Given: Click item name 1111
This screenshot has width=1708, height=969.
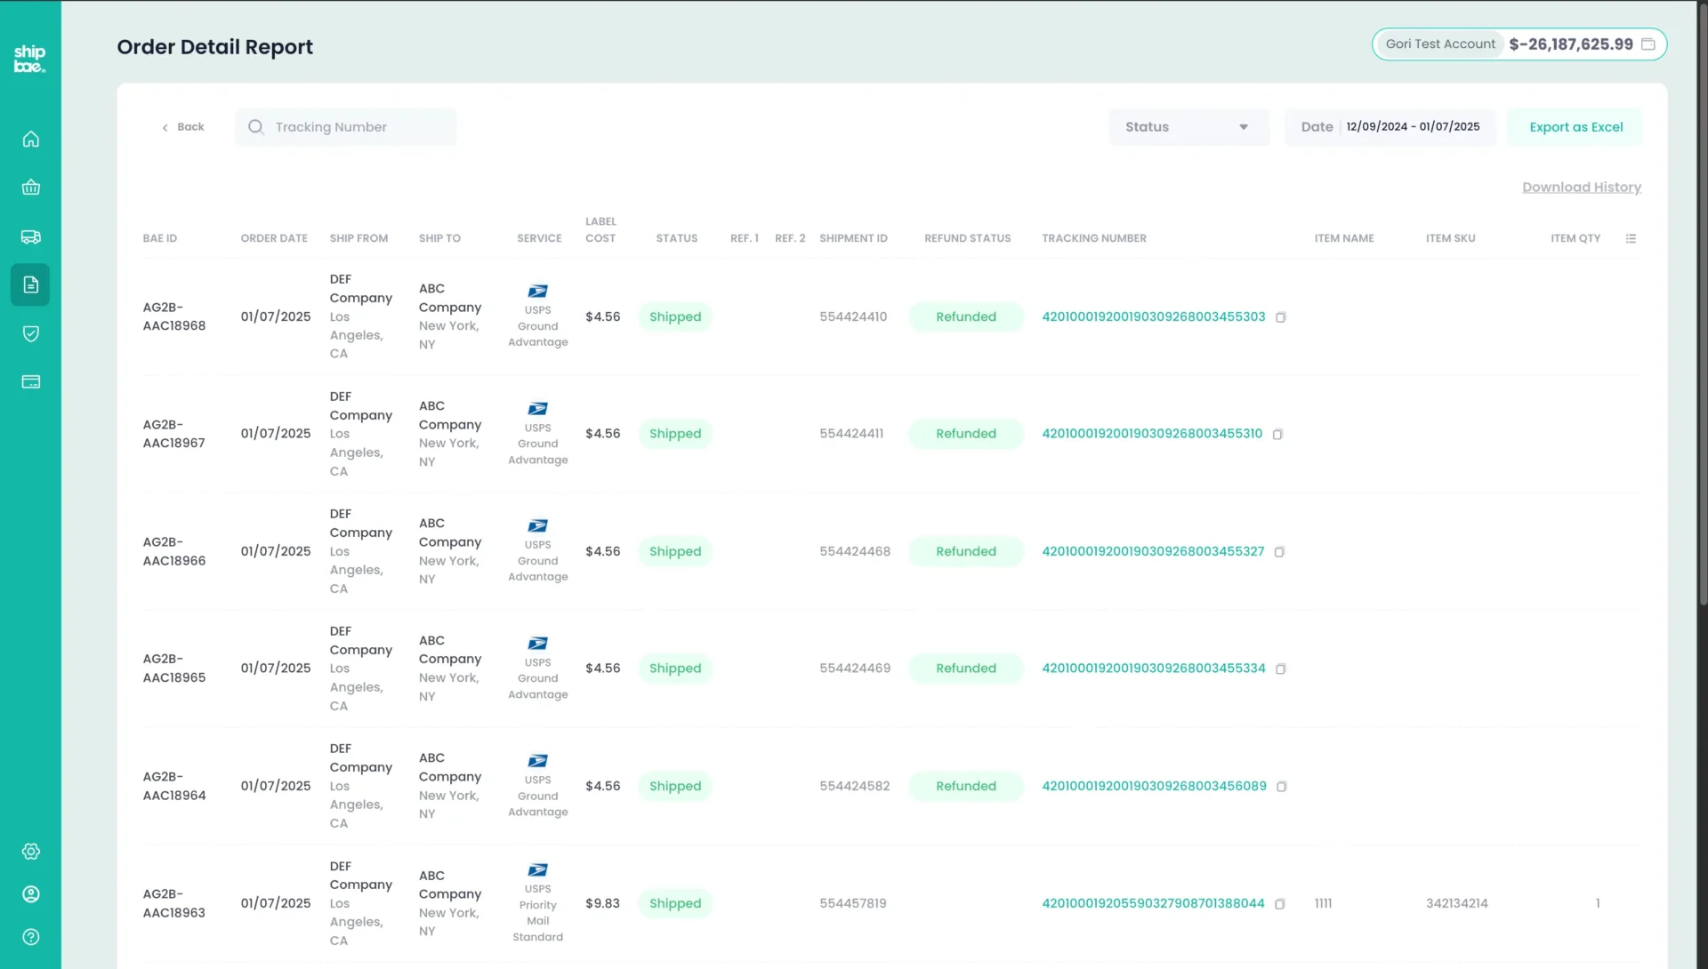Looking at the screenshot, I should point(1323,903).
